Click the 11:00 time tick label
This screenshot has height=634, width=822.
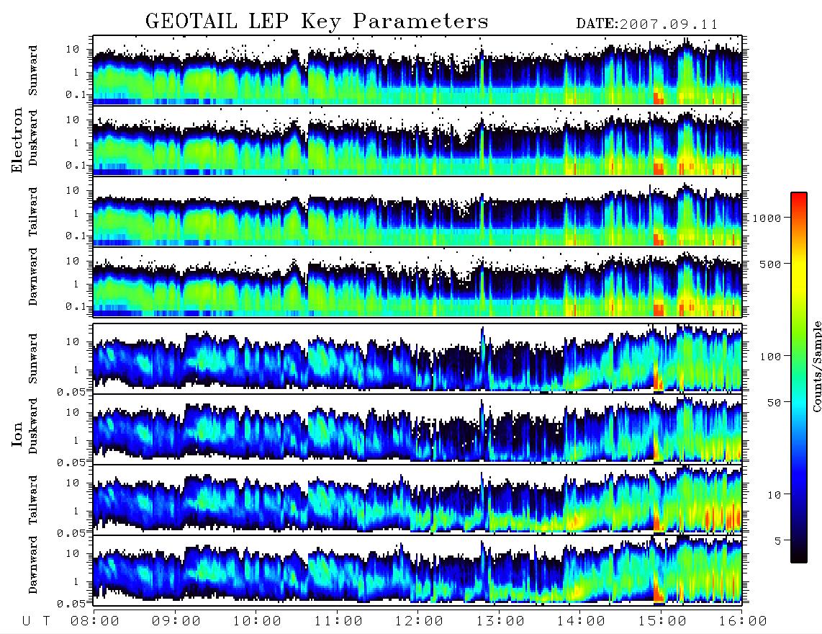(x=338, y=621)
